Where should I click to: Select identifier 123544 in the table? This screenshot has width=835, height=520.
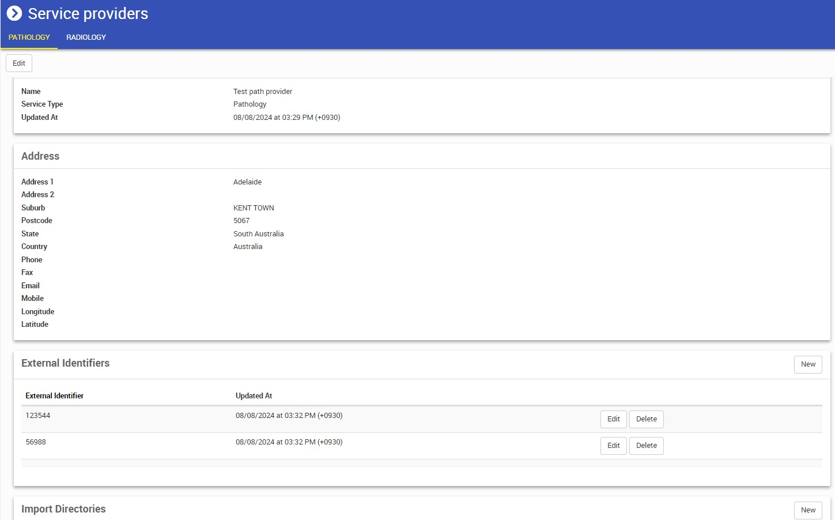coord(38,416)
